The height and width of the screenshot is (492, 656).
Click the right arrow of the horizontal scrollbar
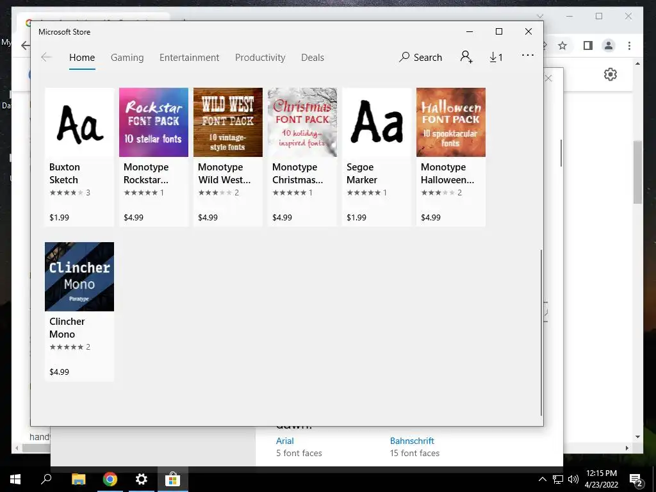point(627,448)
